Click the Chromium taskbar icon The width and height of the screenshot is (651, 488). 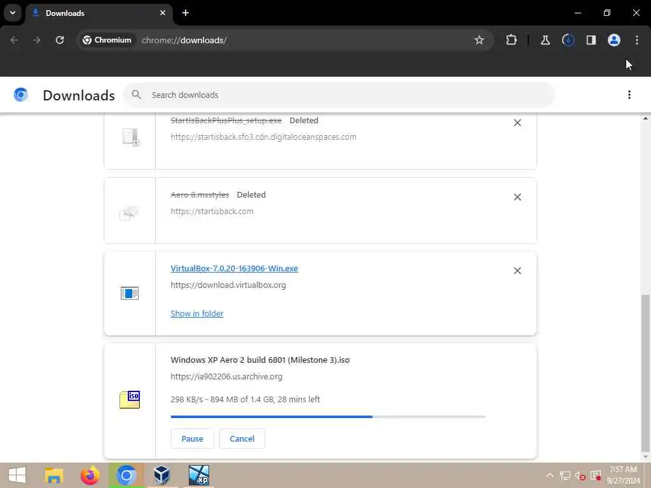click(127, 475)
